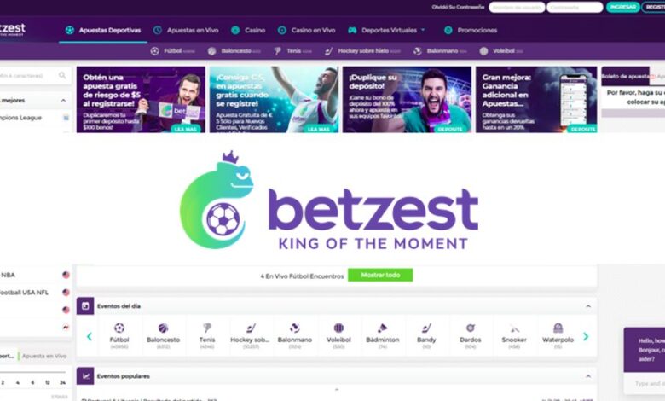The width and height of the screenshot is (665, 401).
Task: Pick the Bádminton shuttlecock icon
Action: point(383,328)
